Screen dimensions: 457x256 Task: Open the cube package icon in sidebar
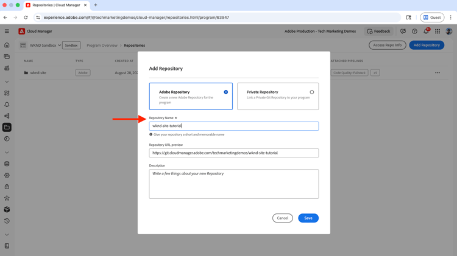7,209
